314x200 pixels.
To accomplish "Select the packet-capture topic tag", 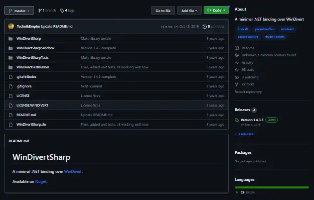I will click(248, 37).
